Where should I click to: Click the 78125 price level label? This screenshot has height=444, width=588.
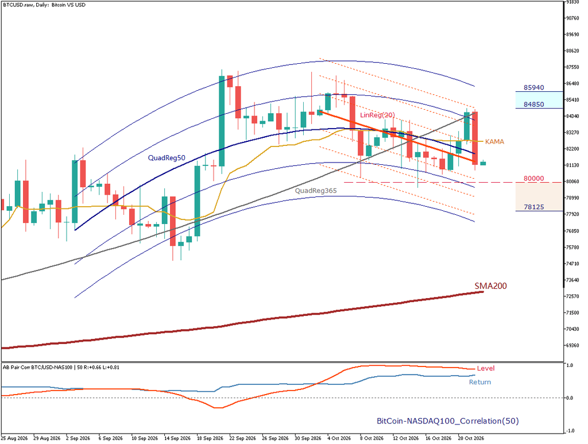[533, 207]
